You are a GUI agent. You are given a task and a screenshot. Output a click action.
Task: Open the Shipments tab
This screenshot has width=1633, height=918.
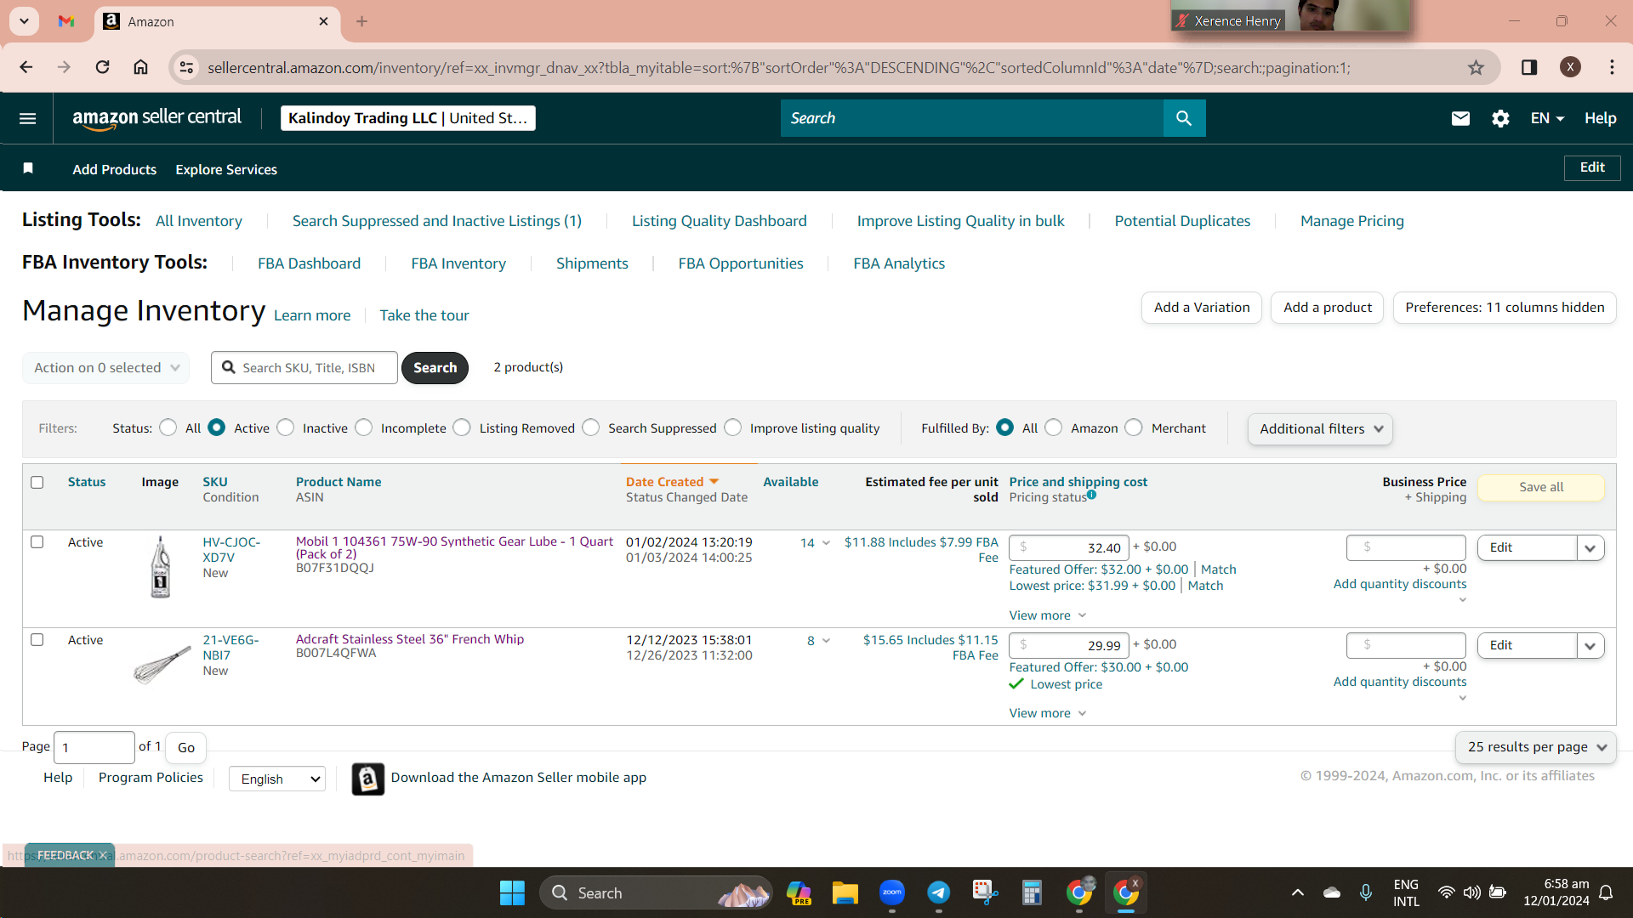point(592,263)
